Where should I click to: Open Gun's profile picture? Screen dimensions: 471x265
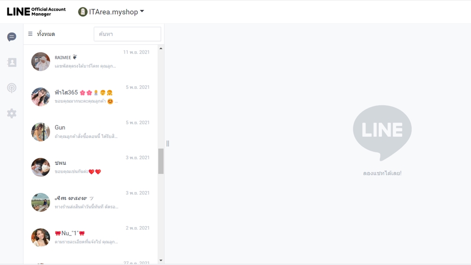coord(41,132)
